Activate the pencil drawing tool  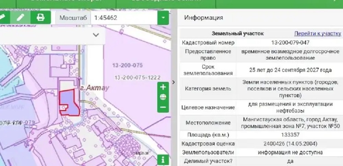point(21,17)
